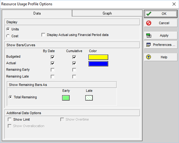Click the yellow question mark Help icon

point(148,57)
